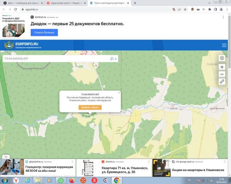
Task: Open options for the mn-group ad
Action: point(225,162)
